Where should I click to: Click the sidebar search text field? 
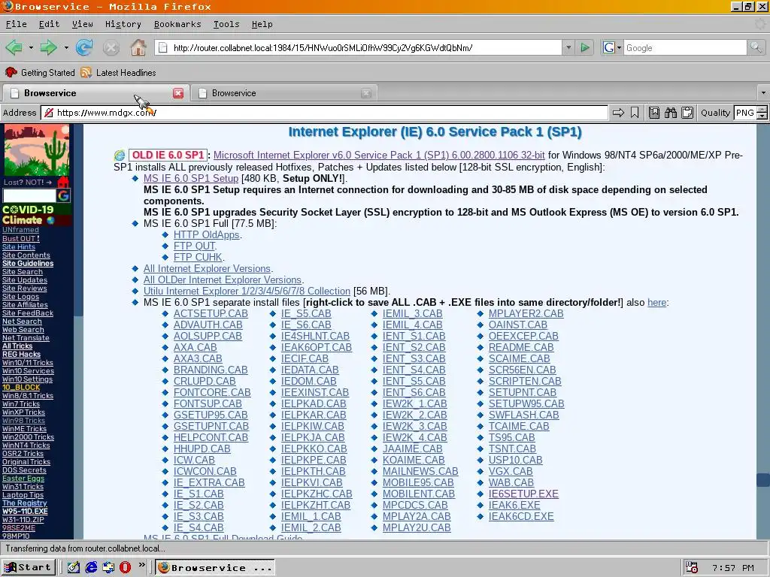pyautogui.click(x=29, y=196)
